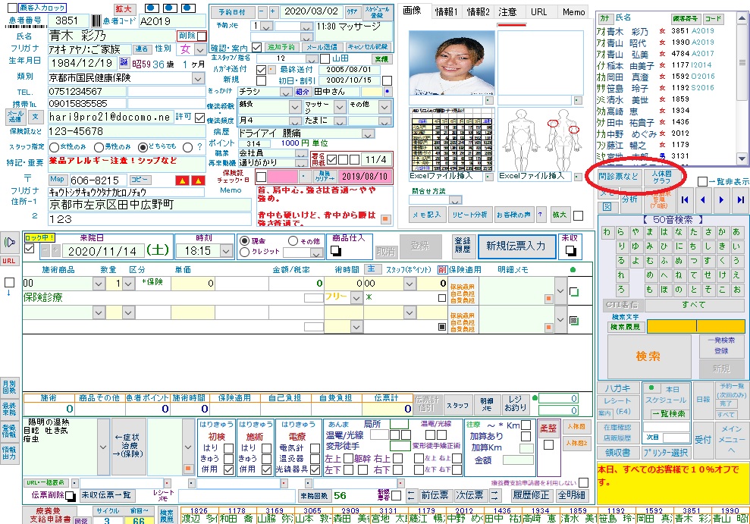This screenshot has width=750, height=524.
Task: Jump to first record with the |◀ arrow
Action: (685, 200)
